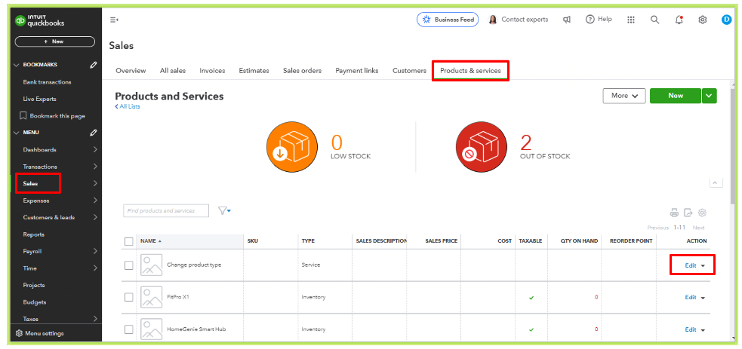Open Reports in the sidebar menu
The height and width of the screenshot is (349, 742).
click(x=34, y=234)
